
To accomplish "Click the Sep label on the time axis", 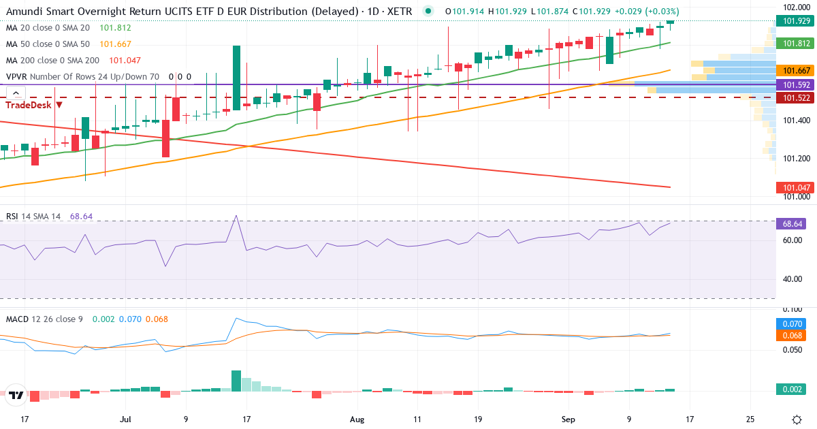I will [567, 419].
